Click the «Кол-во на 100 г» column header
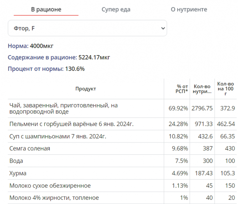This screenshot has height=204, width=238. pos(225,89)
